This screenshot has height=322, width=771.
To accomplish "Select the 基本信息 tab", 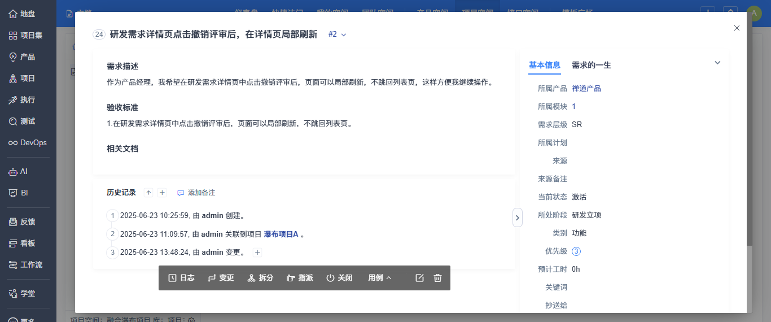I will [544, 65].
